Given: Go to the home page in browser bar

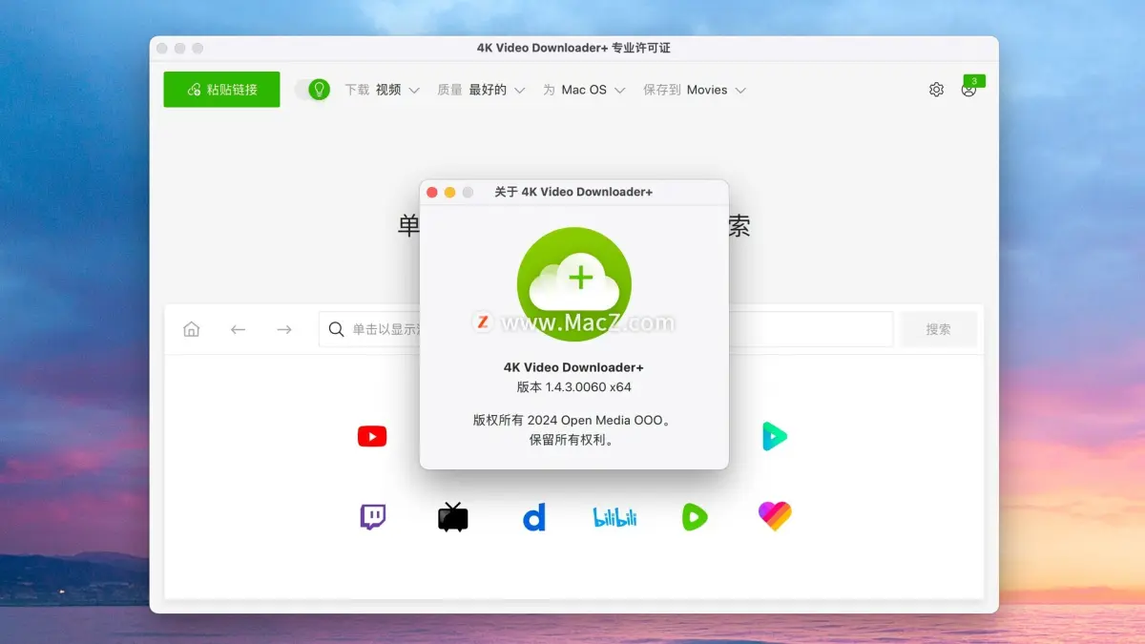Looking at the screenshot, I should 191,328.
